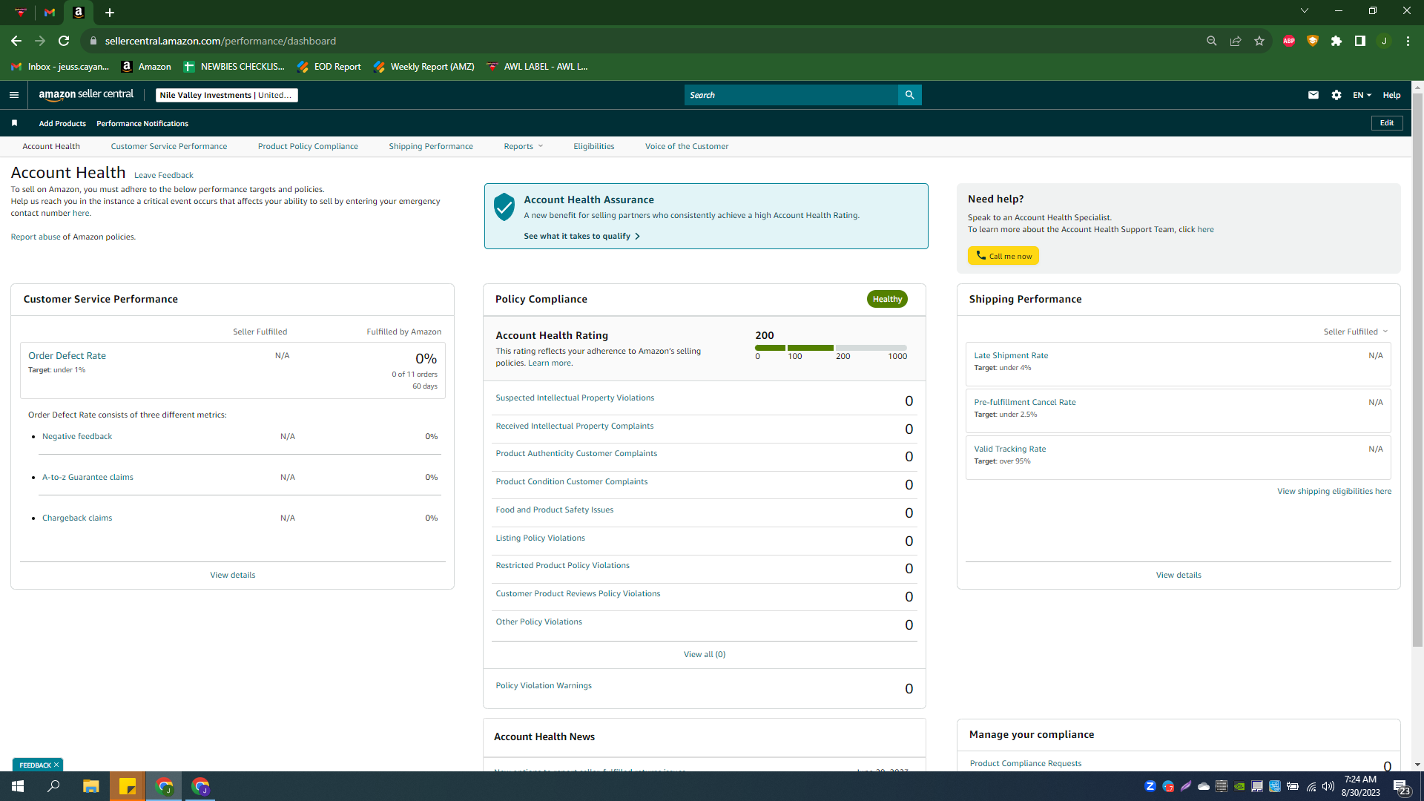
Task: Open the Chrome profile avatar
Action: coord(1384,41)
